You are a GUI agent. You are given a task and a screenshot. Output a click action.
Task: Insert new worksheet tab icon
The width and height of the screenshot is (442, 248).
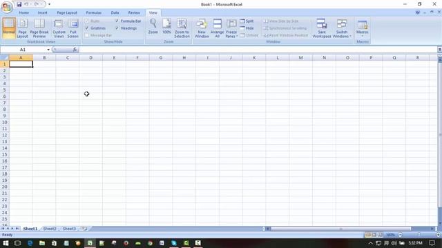[84, 229]
